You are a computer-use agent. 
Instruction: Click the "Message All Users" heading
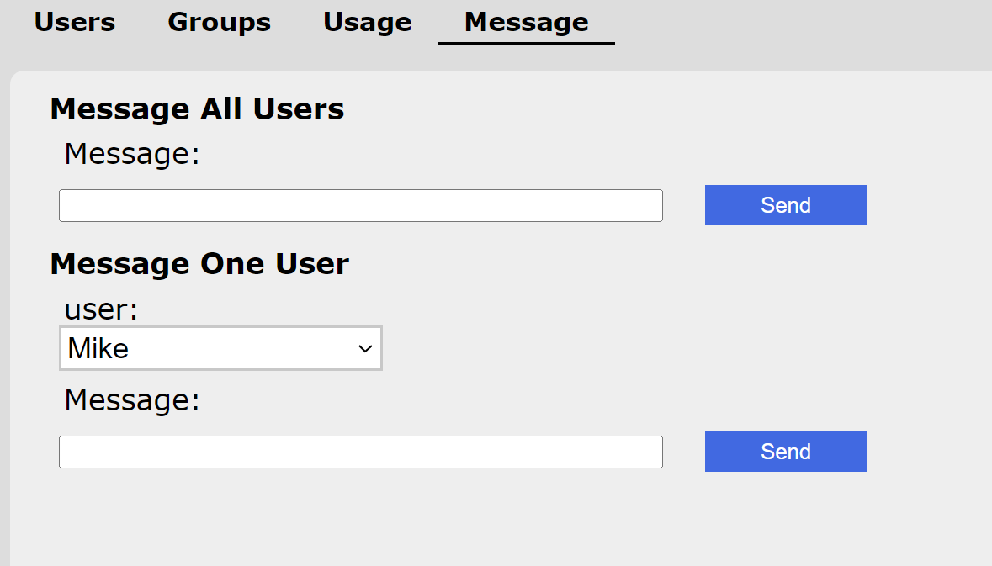pos(197,109)
